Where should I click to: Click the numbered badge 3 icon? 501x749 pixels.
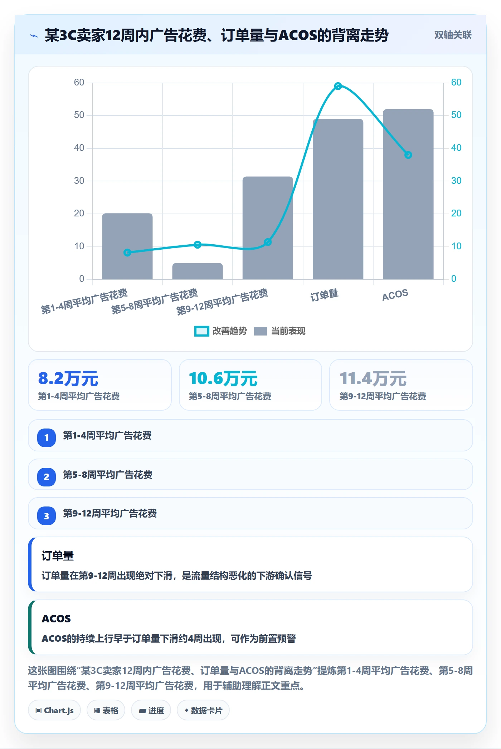pyautogui.click(x=47, y=516)
